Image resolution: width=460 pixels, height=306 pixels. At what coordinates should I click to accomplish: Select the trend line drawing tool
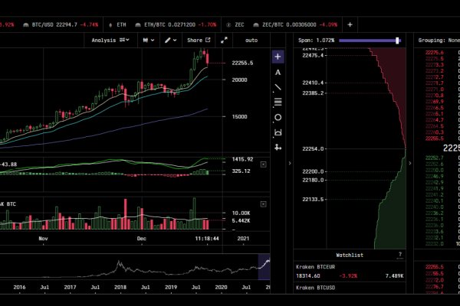pos(278,87)
